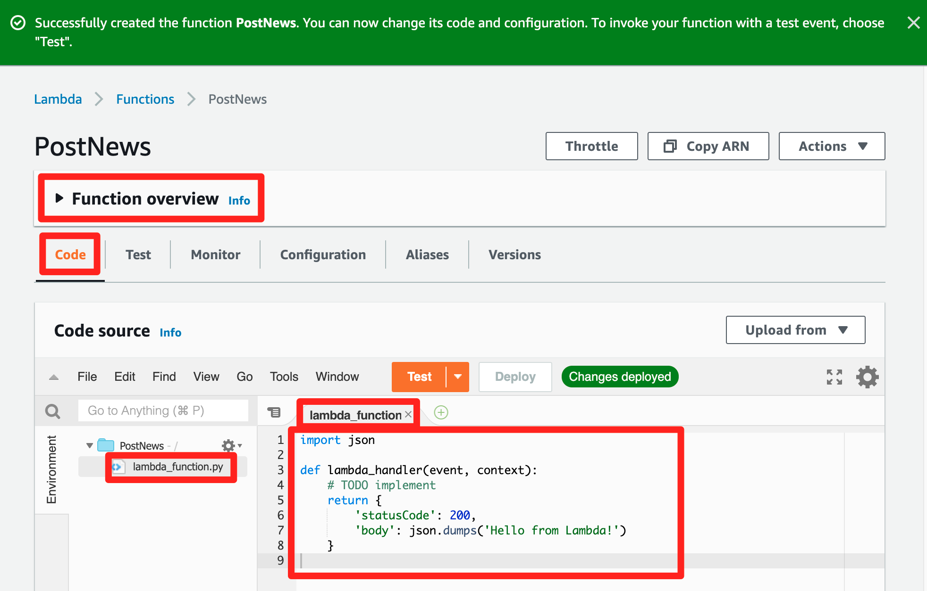Screen dimensions: 927x591
Task: Click line number 6 in gutter
Action: coord(280,515)
